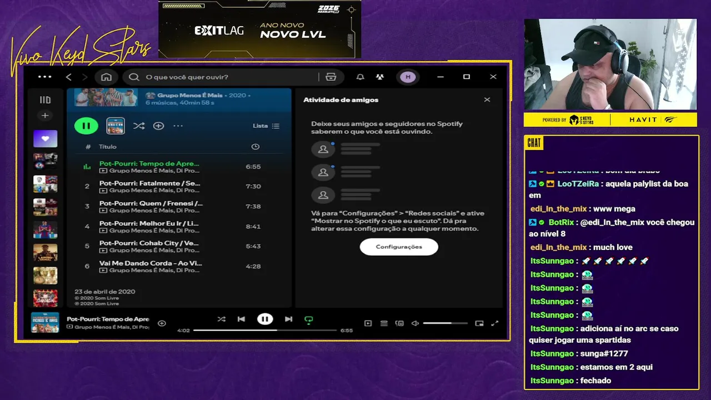Screen dimensions: 711x400
Task: Click the 'Configurações' button
Action: [x=399, y=247]
